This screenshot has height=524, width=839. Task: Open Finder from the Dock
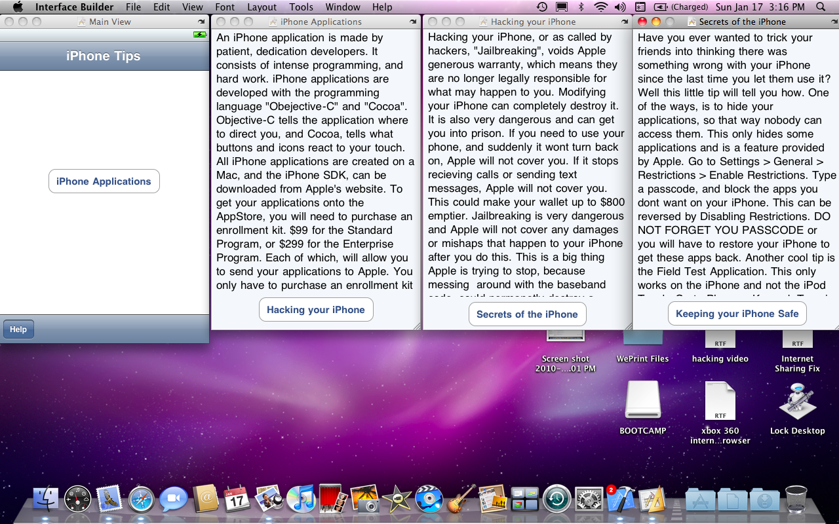coord(46,499)
